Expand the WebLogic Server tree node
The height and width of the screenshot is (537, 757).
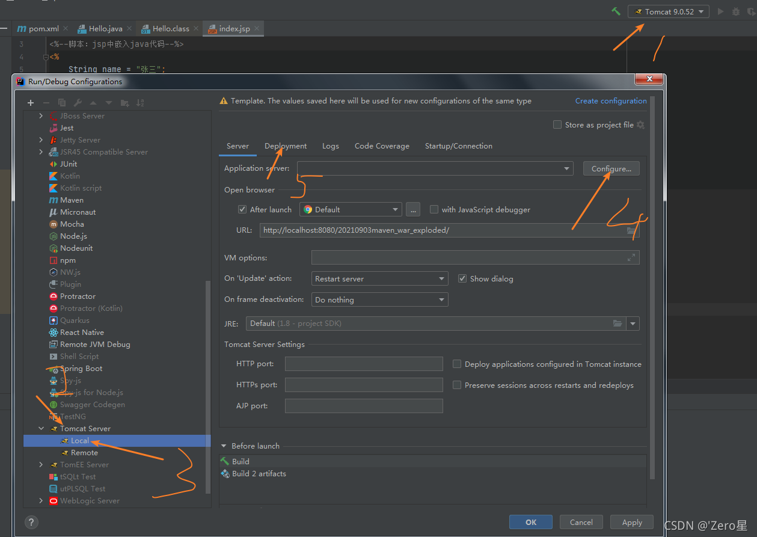(x=41, y=500)
